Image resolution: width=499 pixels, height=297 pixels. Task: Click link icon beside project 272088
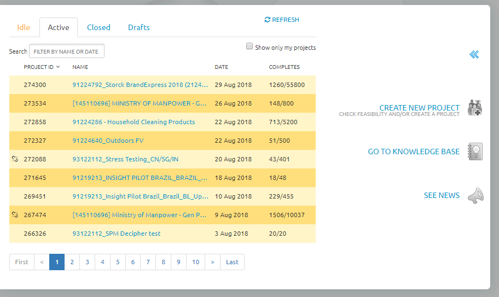tap(15, 159)
